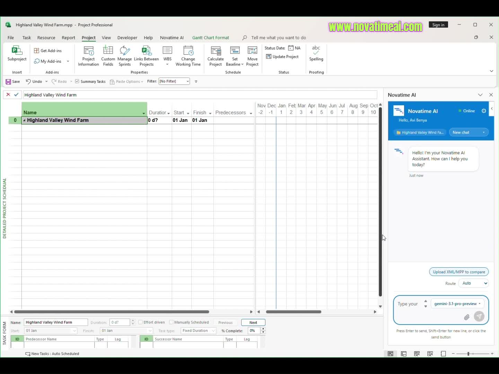The image size is (499, 374).
Task: Run the Spelling check
Action: [x=316, y=54]
